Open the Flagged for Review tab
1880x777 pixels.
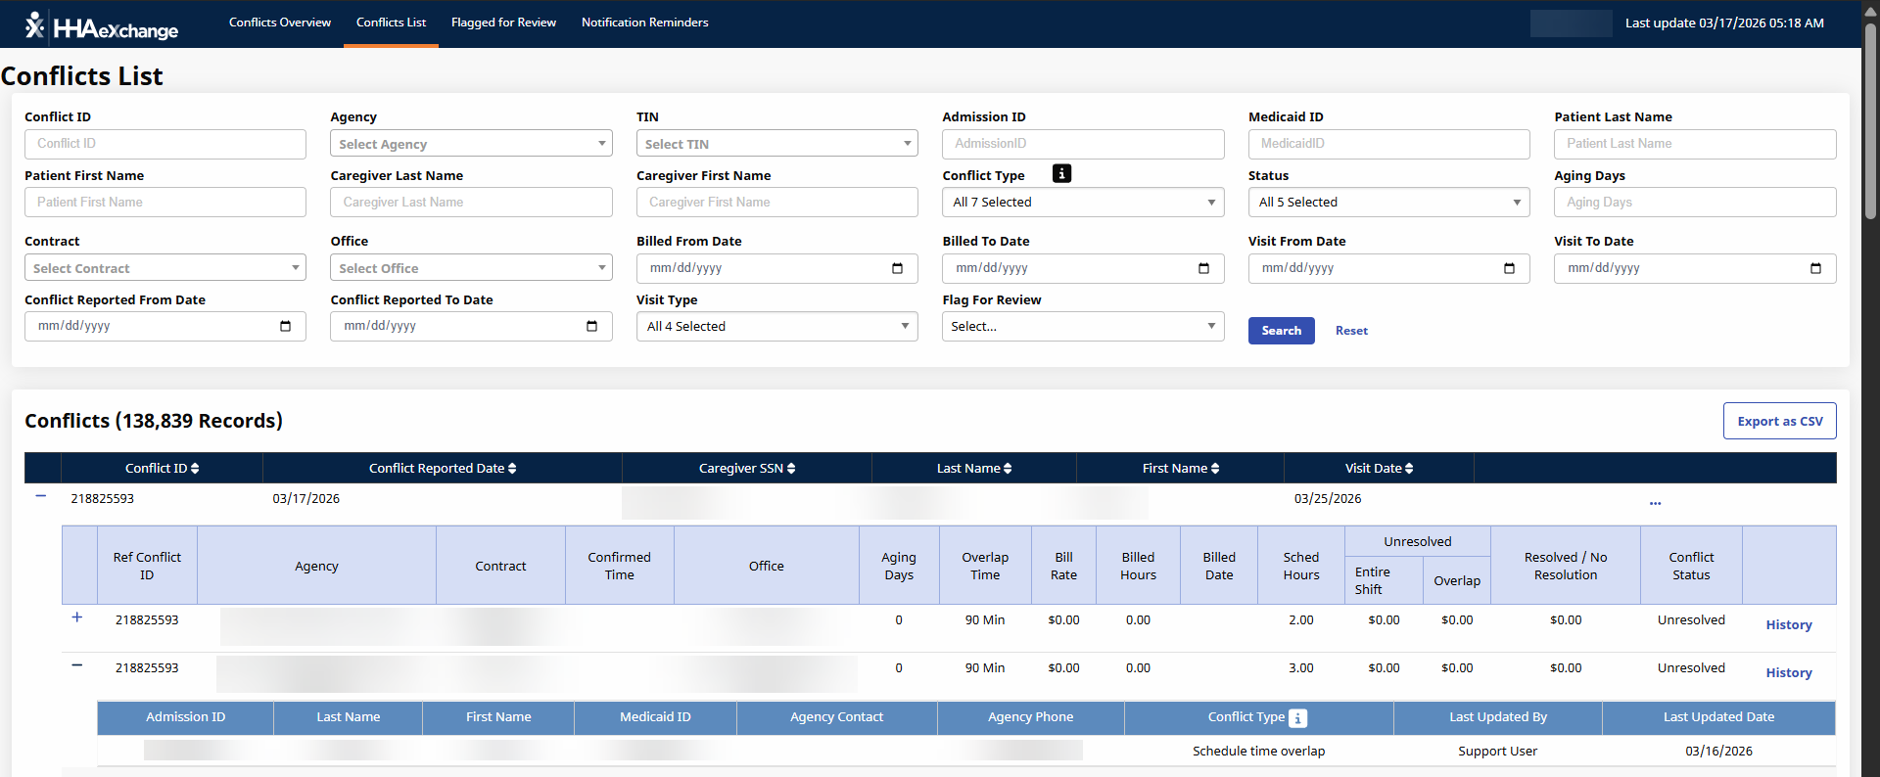[503, 23]
